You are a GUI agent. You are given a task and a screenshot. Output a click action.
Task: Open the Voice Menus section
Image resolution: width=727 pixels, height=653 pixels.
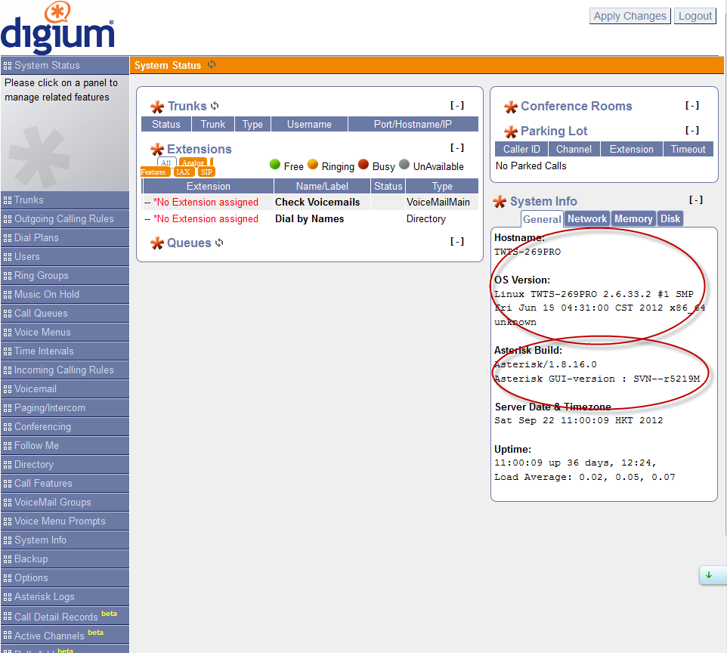[x=65, y=333]
